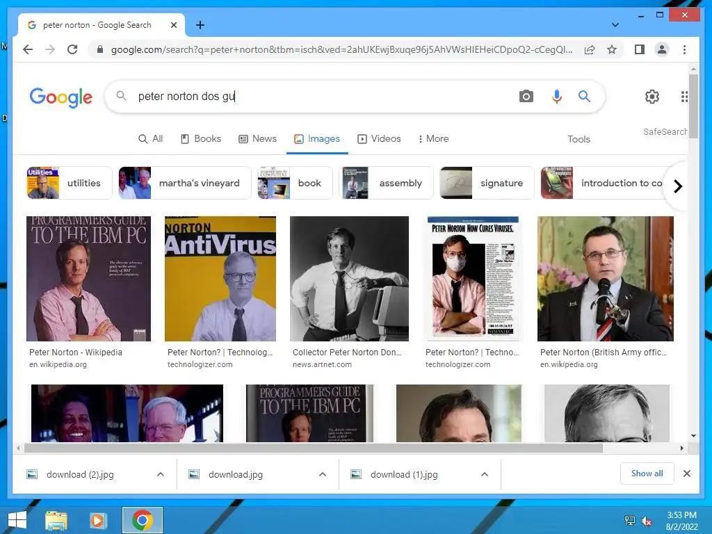This screenshot has width=712, height=534.
Task: Filter by signature chip
Action: [x=487, y=183]
